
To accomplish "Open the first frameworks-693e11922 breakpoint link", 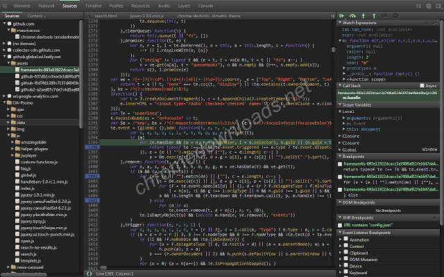I will tap(391, 164).
